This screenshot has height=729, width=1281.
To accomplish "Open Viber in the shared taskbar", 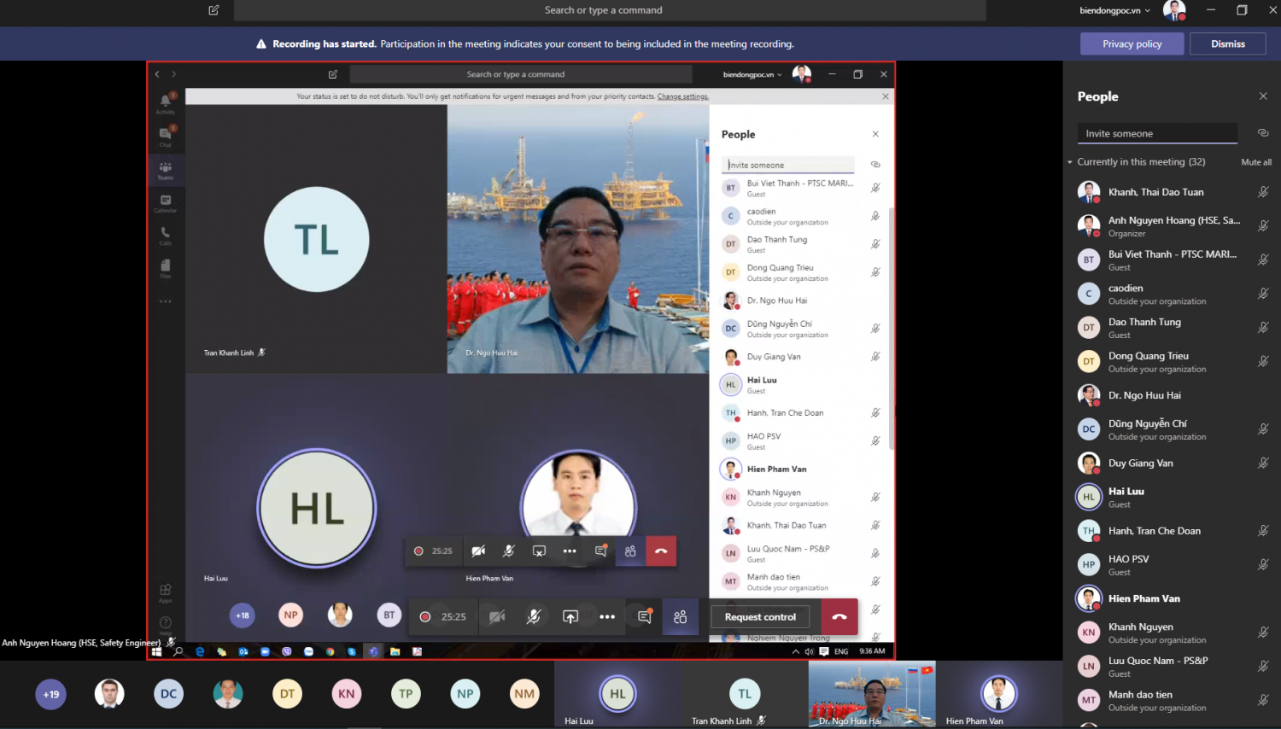I will tap(287, 651).
